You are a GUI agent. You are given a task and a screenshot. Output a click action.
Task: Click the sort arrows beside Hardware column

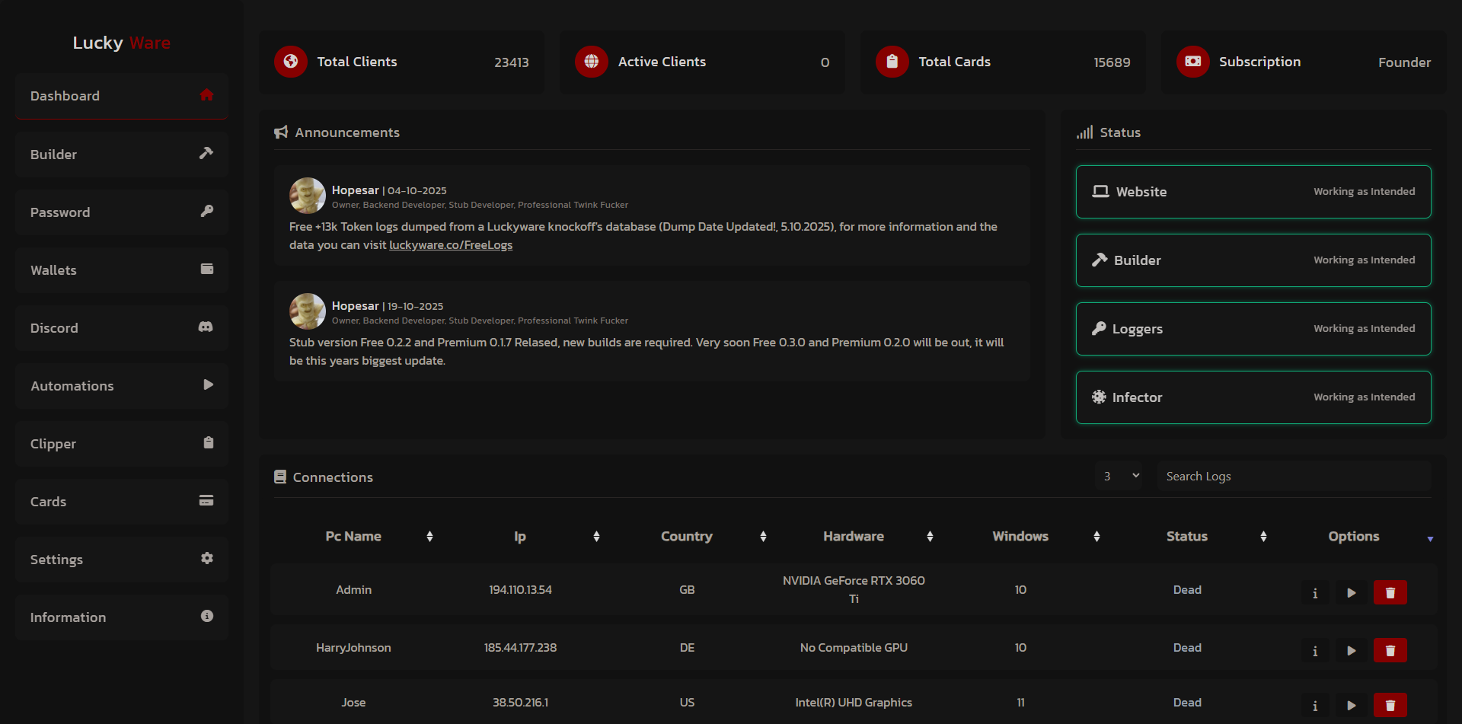pyautogui.click(x=930, y=537)
